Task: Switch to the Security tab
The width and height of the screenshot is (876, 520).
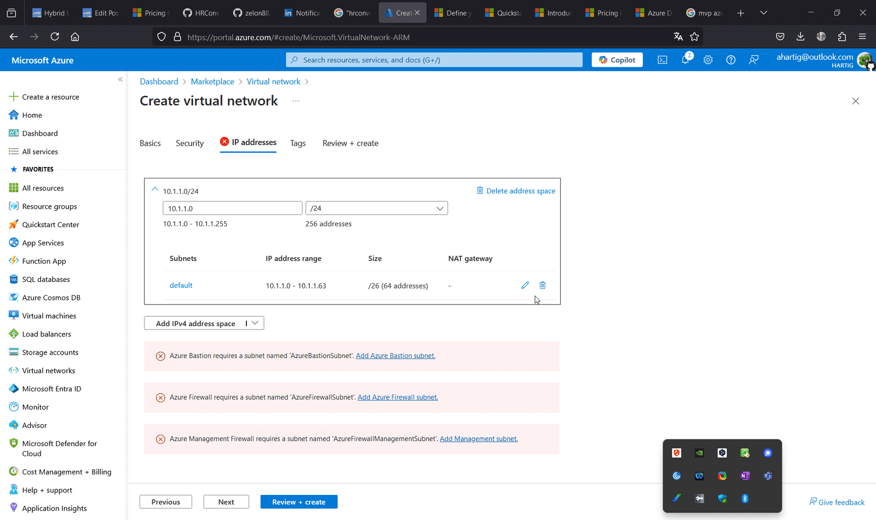Action: click(189, 143)
